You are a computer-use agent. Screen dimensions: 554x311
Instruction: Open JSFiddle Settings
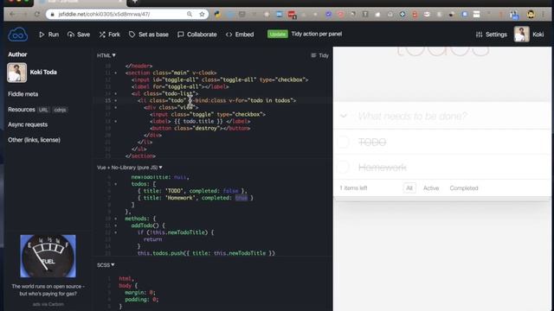click(x=492, y=35)
